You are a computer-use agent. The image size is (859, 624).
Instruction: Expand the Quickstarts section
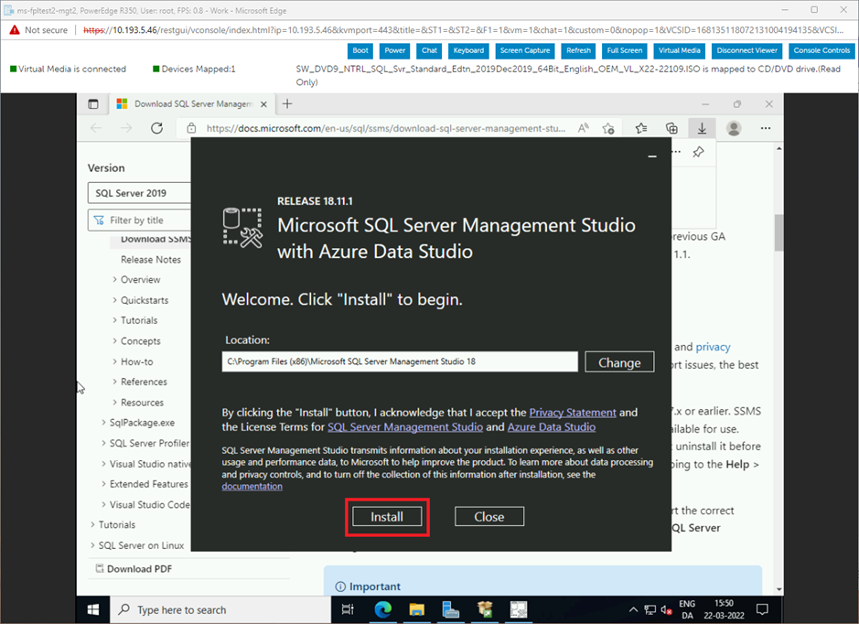[114, 300]
